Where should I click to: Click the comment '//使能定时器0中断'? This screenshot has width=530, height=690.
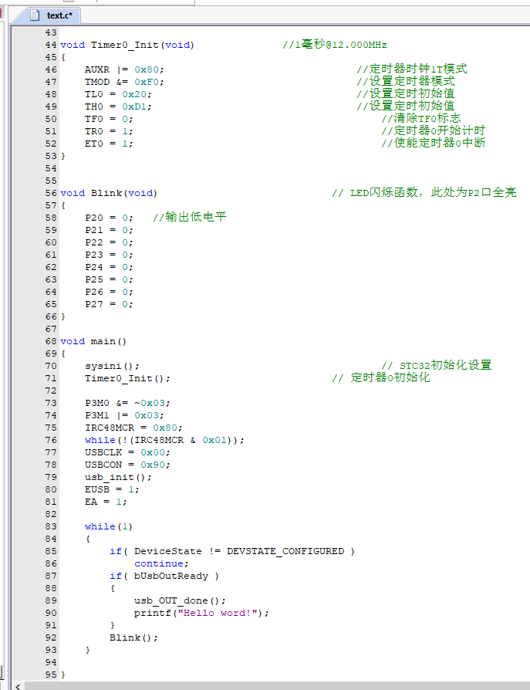click(x=434, y=143)
